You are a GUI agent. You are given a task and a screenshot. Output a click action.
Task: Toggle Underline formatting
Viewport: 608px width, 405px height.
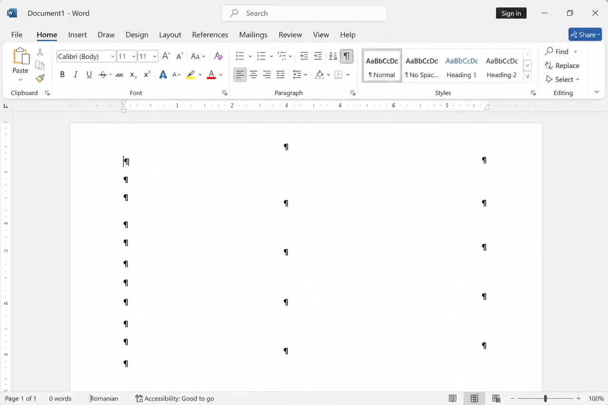[89, 75]
